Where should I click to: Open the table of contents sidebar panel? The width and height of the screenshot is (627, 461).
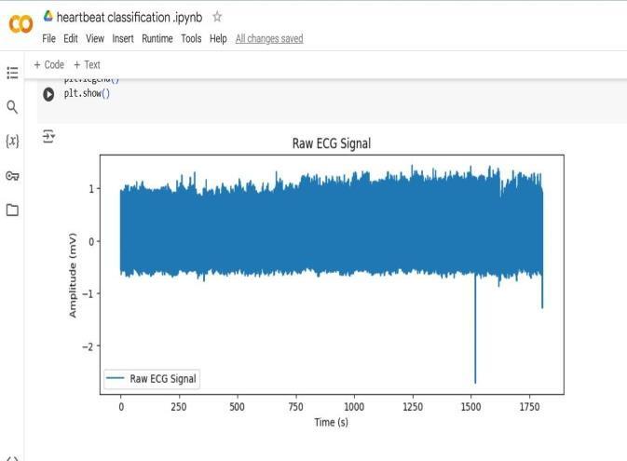[x=12, y=73]
